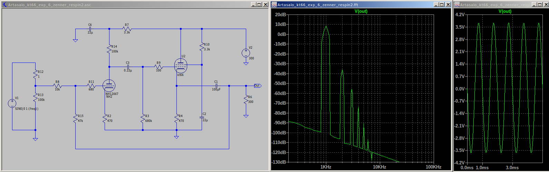Image resolution: width=549 pixels, height=172 pixels.
Task: Click the 0dB magnitude axis label
Action: (x=282, y=34)
